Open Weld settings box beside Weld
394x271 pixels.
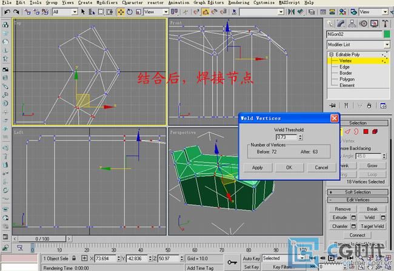click(x=383, y=217)
